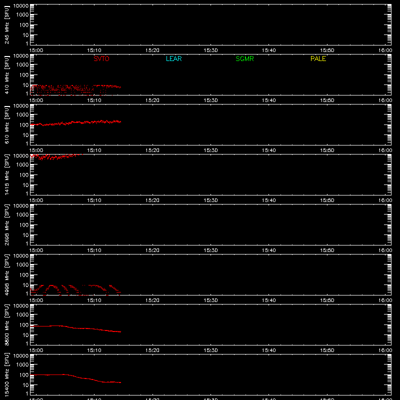The width and height of the screenshot is (400, 400).
Task: Click 16:00 tick under the 2695 MHz panel
Action: pos(385,250)
